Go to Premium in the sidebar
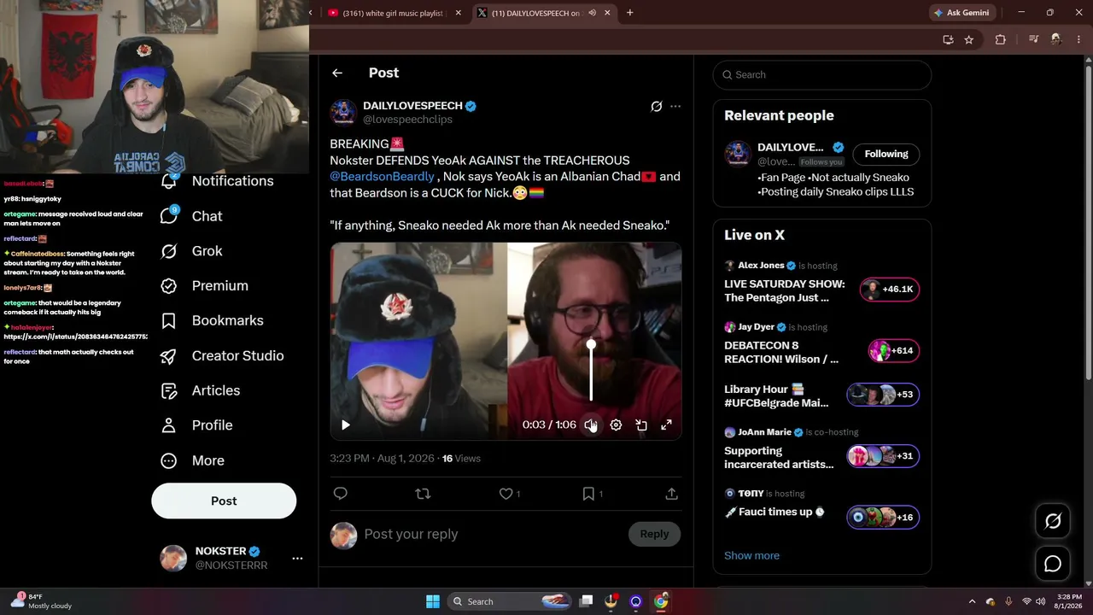The width and height of the screenshot is (1093, 615). (x=204, y=286)
